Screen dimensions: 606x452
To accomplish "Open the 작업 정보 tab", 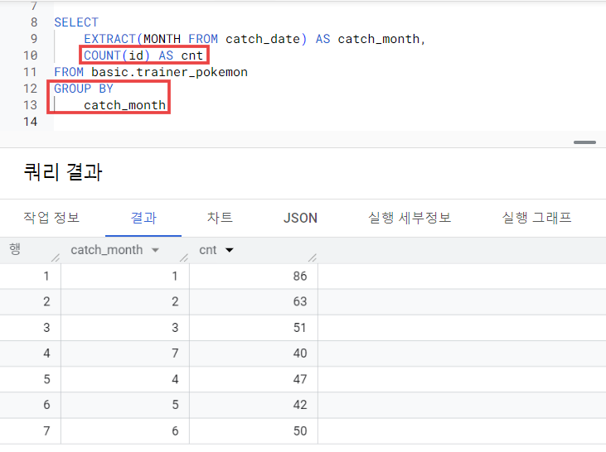I will click(51, 218).
